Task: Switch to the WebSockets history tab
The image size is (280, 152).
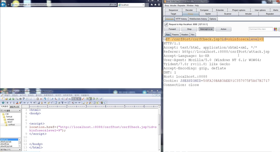Action: point(198,19)
